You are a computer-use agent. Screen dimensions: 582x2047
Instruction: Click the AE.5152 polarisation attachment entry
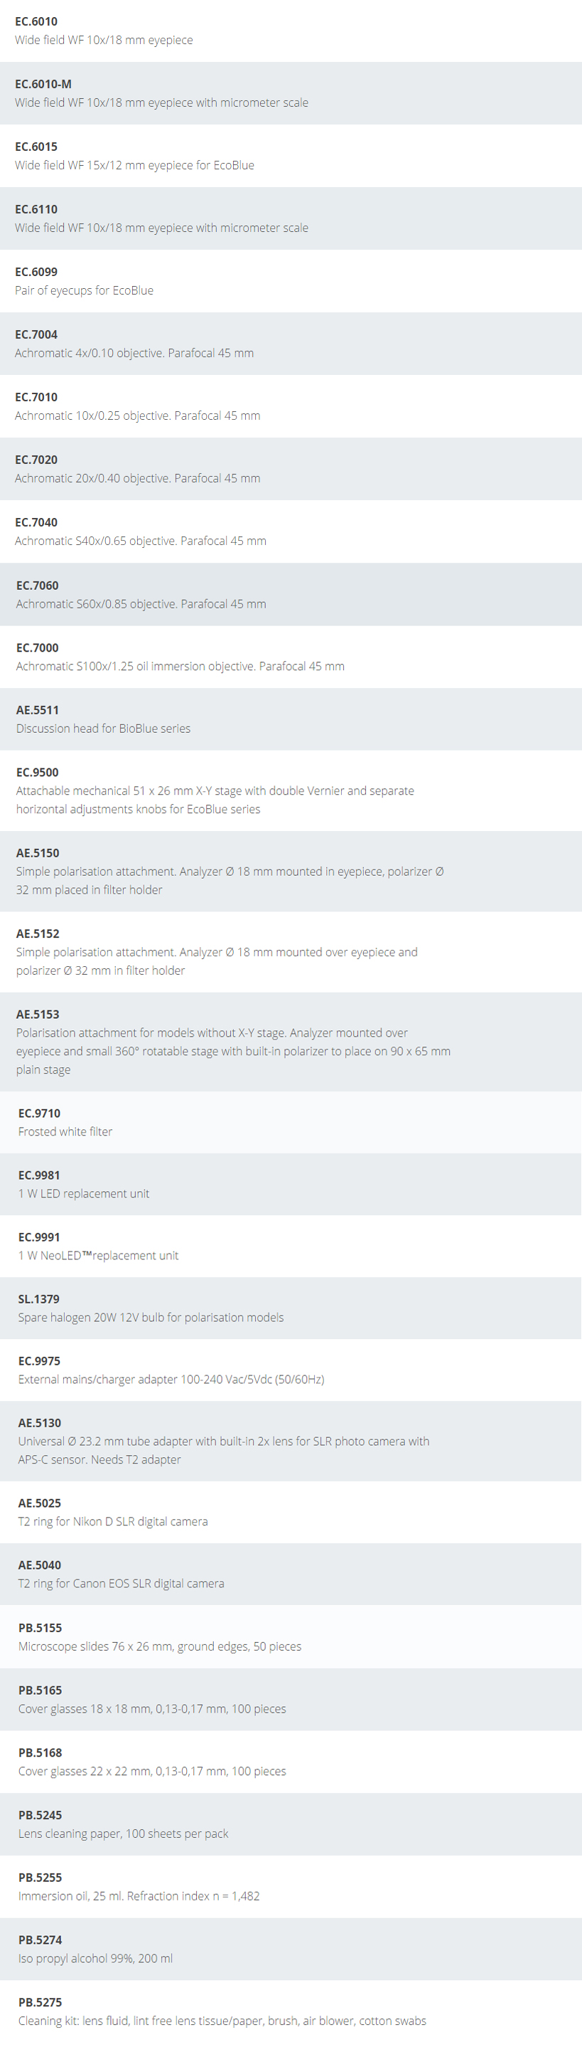(291, 952)
